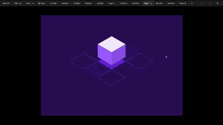Screen dimensions: 223x125
Task: Switch to the Random tab
Action: tap(88, 3)
